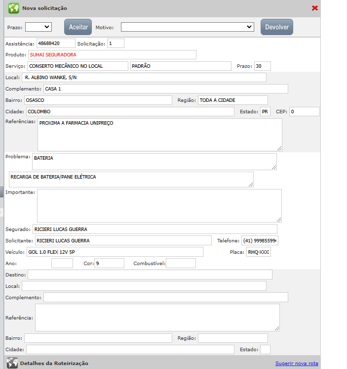Grab the destination Referência resize handle
The height and width of the screenshot is (369, 347).
tap(277, 328)
